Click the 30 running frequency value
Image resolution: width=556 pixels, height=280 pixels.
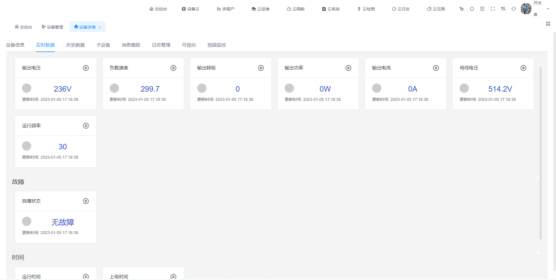coord(63,147)
